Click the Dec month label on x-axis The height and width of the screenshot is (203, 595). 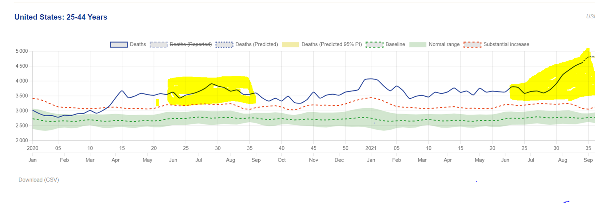pos(339,160)
